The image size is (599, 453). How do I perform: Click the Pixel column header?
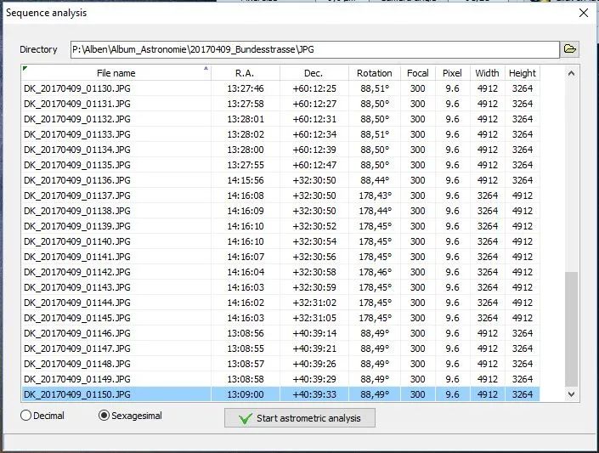pos(452,73)
